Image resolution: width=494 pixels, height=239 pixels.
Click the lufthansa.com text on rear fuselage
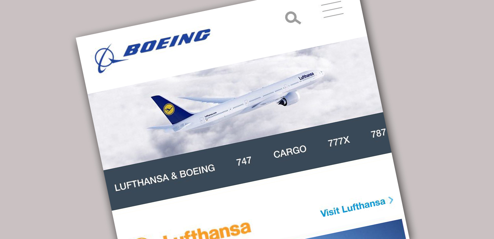[x=211, y=115]
